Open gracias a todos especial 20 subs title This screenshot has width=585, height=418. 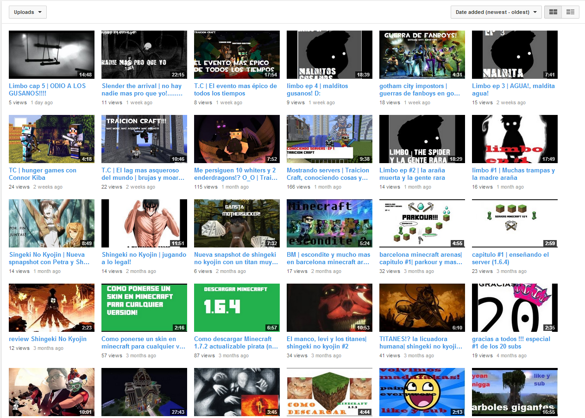(511, 342)
